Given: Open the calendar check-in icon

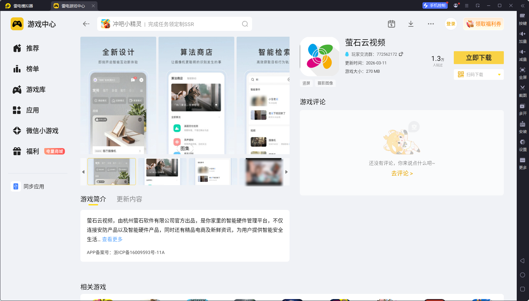Looking at the screenshot, I should click(392, 24).
